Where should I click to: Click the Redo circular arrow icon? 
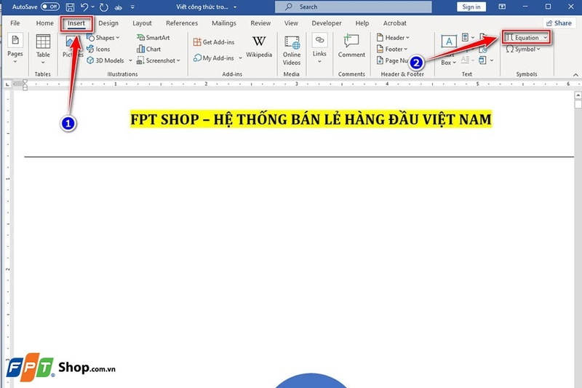click(x=104, y=7)
